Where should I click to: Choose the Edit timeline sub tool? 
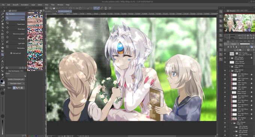pyautogui.click(x=15, y=47)
